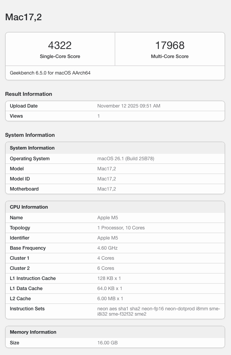Click the L1 Instruction Cache row label
The width and height of the screenshot is (231, 355).
pyautogui.click(x=33, y=278)
